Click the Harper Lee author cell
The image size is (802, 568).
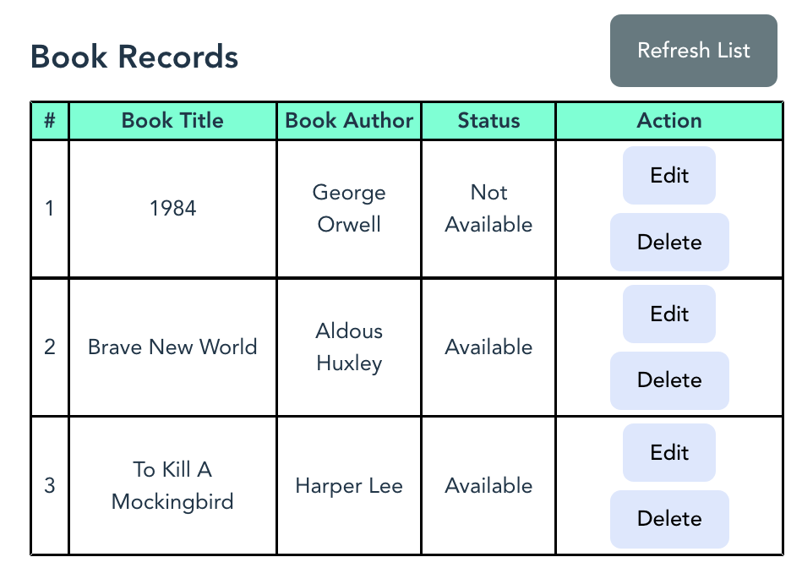point(349,486)
